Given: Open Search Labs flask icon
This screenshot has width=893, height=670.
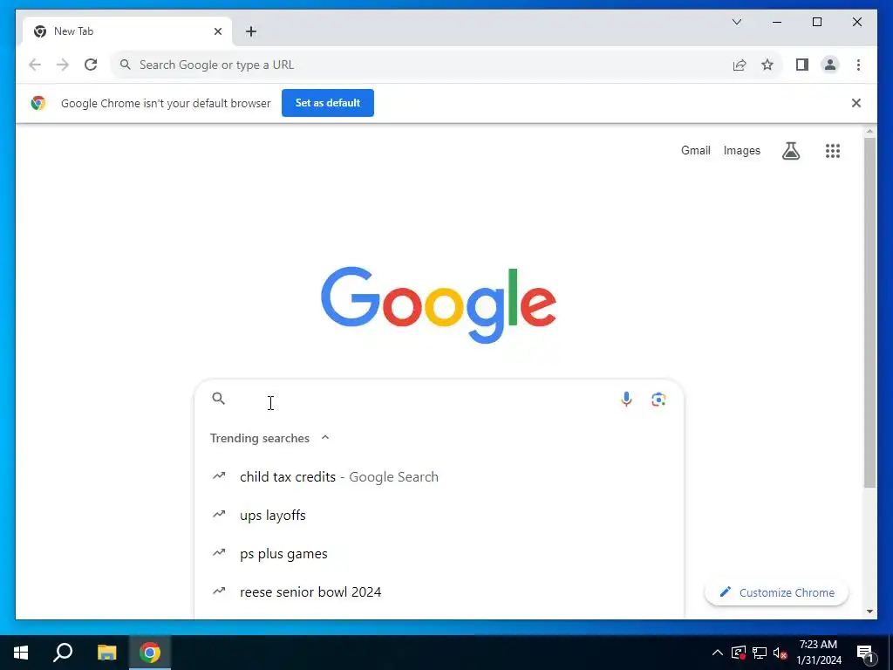Looking at the screenshot, I should click(x=790, y=151).
